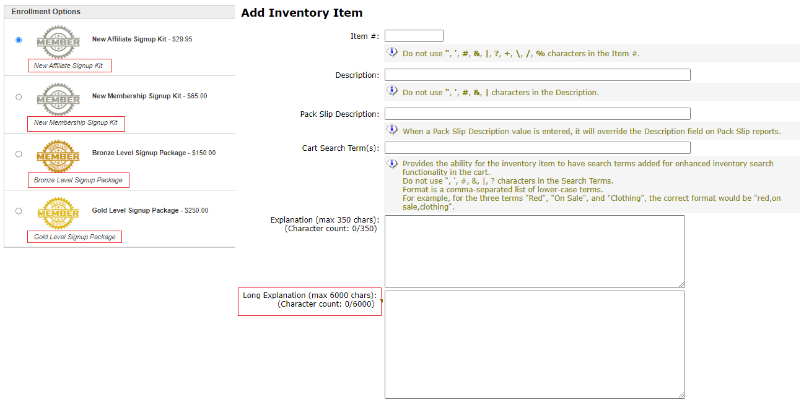Focus the Description input field
This screenshot has height=400, width=809.
[537, 75]
